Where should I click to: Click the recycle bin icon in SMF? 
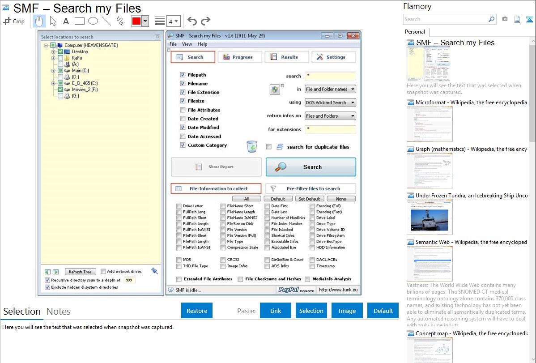(252, 146)
